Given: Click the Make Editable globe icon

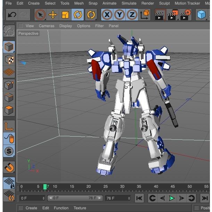Looking at the screenshot, I should 9,31.
